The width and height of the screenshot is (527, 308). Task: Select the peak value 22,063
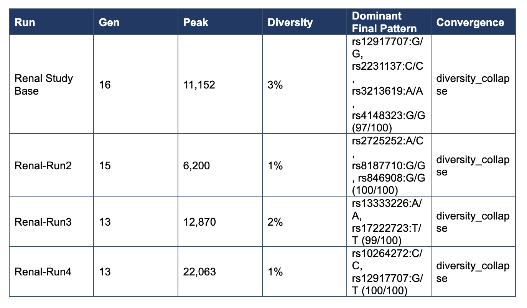[200, 272]
